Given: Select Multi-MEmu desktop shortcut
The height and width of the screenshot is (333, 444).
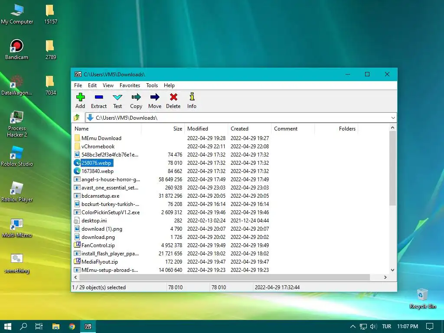Looking at the screenshot, I should pos(17,228).
